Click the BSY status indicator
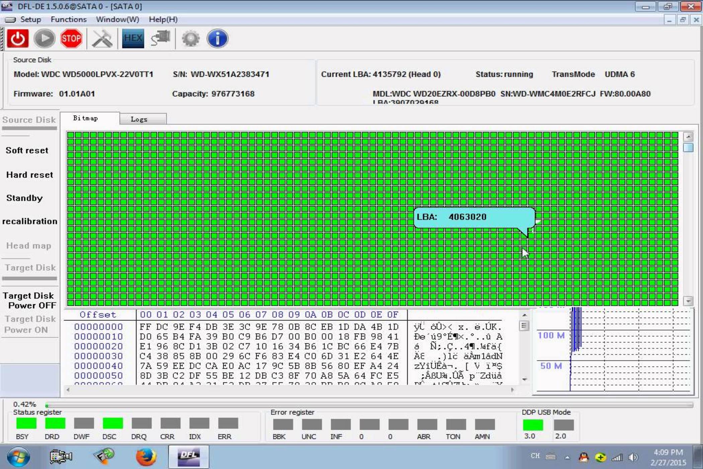The width and height of the screenshot is (703, 469). (26, 423)
